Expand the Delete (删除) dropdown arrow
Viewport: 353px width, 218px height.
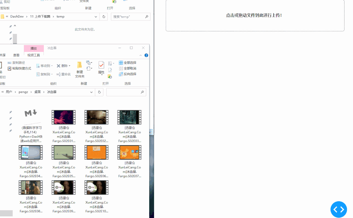coord(69,66)
